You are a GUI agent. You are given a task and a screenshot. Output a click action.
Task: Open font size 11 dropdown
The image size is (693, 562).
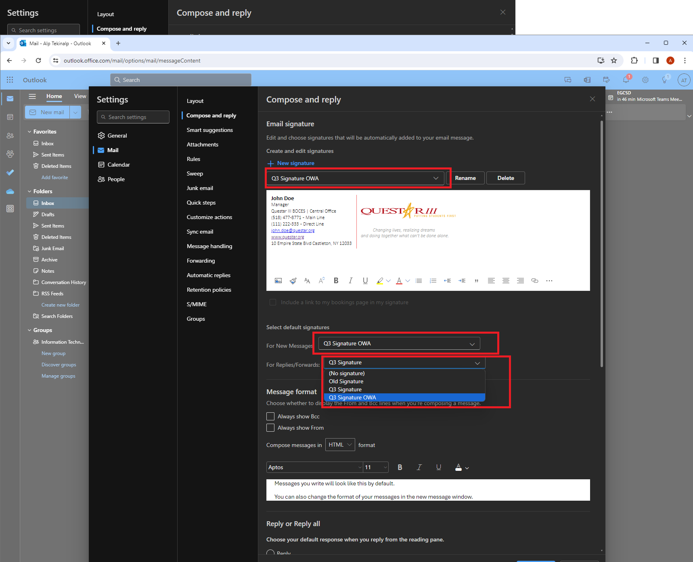[376, 467]
